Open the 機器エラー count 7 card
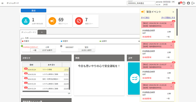 86,21
